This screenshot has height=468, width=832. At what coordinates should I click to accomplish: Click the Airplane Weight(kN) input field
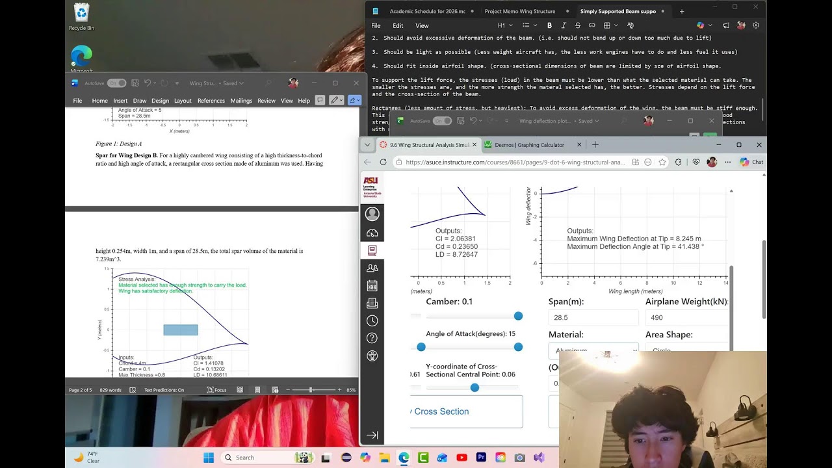click(x=687, y=317)
